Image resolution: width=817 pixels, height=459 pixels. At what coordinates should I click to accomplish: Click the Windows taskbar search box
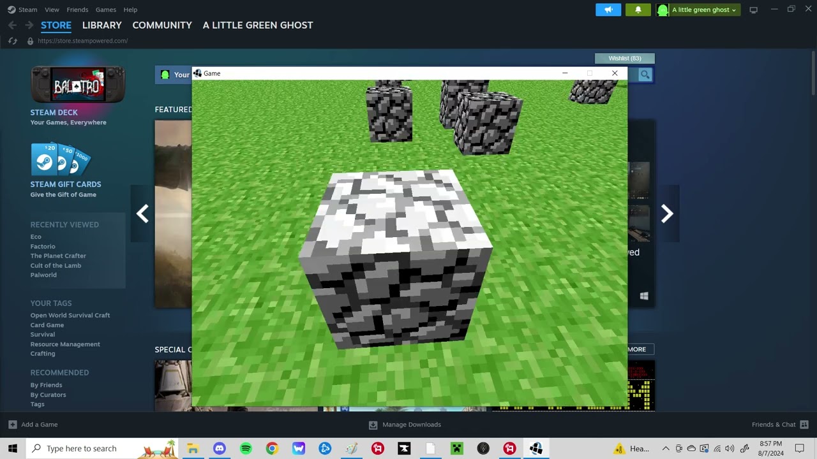coord(102,448)
